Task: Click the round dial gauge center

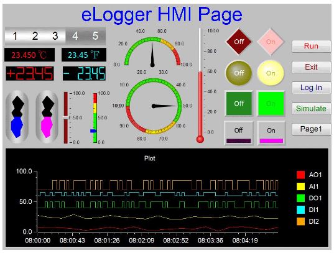Action: [154, 106]
